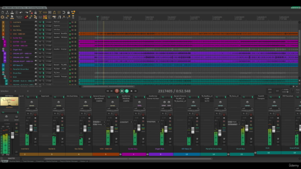Open the COMPER FX slot on VOX strip
Viewport: 301px width, 169px height.
(99, 101)
